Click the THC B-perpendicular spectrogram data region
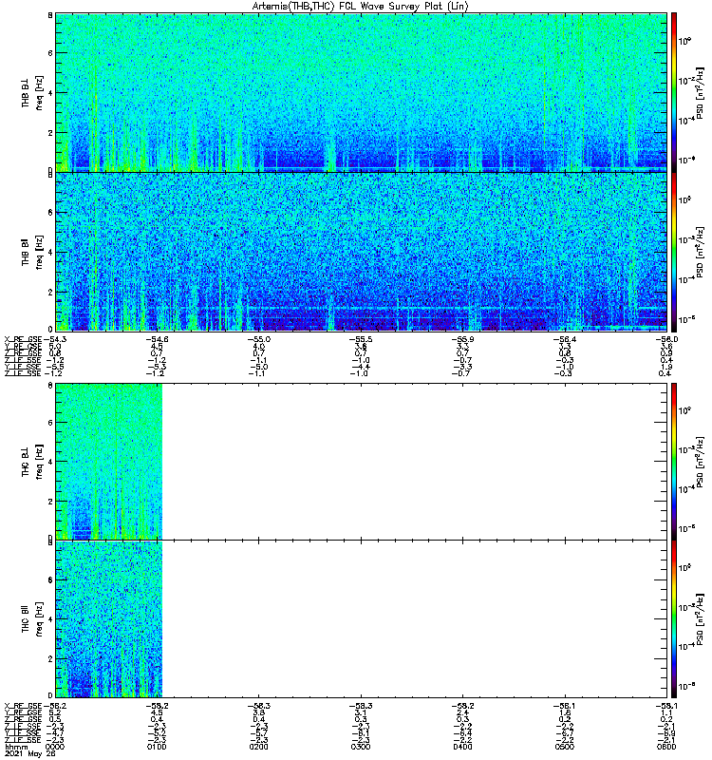This screenshot has height=760, width=712. pyautogui.click(x=109, y=462)
